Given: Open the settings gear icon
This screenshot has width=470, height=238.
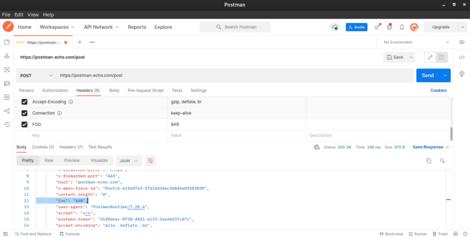Looking at the screenshot, I should pos(390,27).
